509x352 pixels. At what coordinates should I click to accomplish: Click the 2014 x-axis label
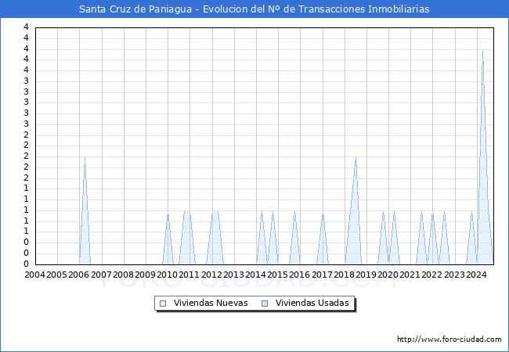(256, 275)
